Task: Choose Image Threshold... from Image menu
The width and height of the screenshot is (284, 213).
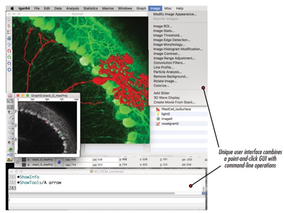Action: pos(168,35)
